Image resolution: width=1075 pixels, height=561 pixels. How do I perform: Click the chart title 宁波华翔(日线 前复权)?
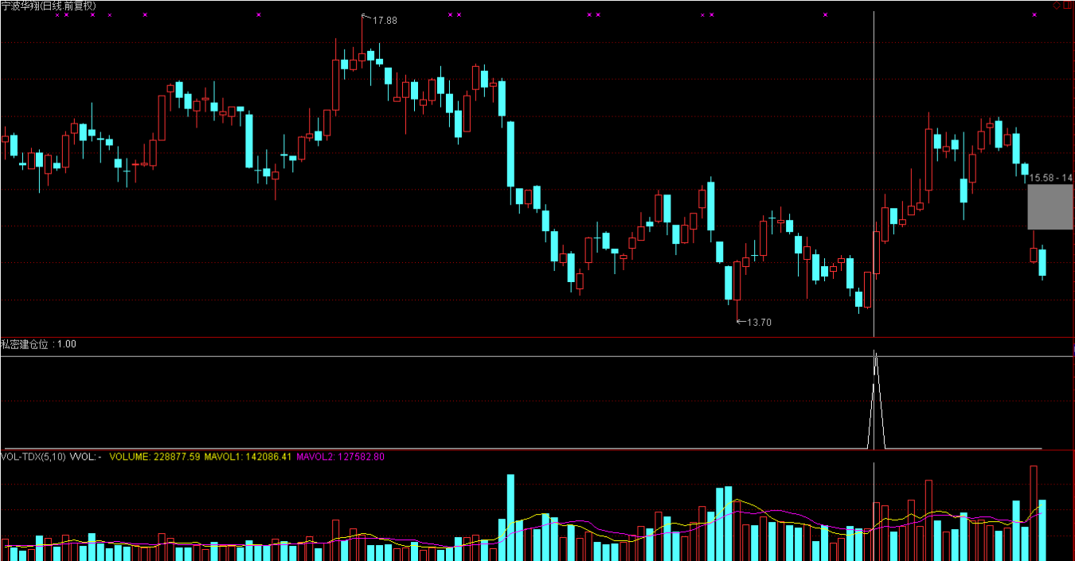pos(49,6)
